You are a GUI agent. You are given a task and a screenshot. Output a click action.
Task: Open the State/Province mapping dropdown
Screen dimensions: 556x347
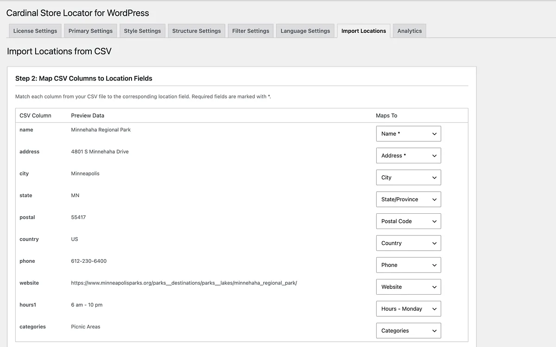pyautogui.click(x=408, y=199)
